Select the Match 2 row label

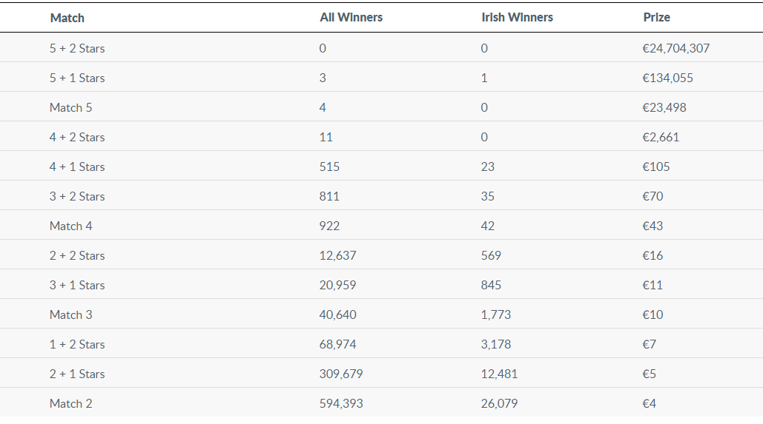pos(71,403)
